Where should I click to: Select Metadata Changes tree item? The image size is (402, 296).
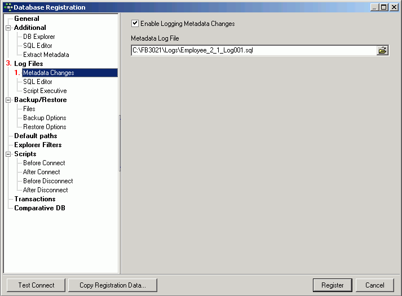coord(70,73)
